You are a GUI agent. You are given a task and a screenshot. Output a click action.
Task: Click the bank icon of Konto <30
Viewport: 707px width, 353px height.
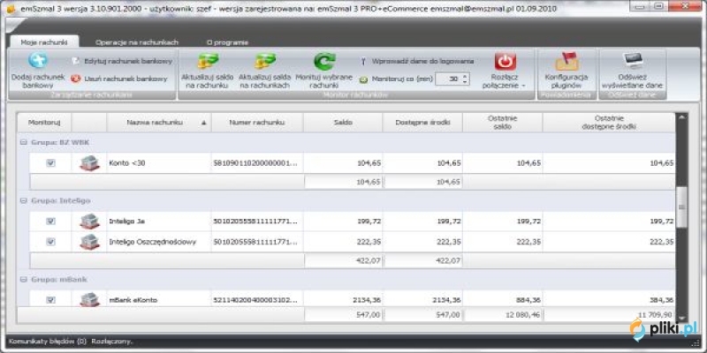(89, 163)
